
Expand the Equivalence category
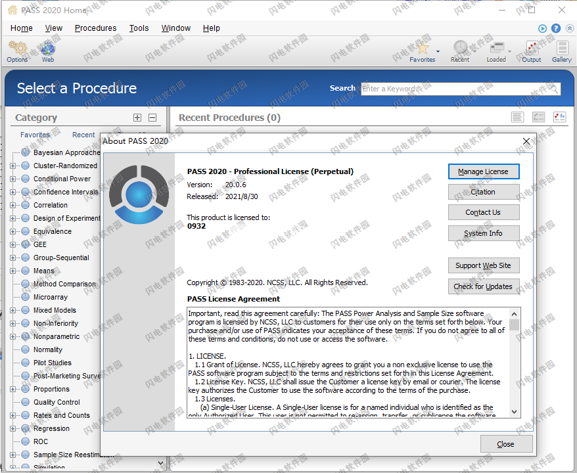click(12, 232)
